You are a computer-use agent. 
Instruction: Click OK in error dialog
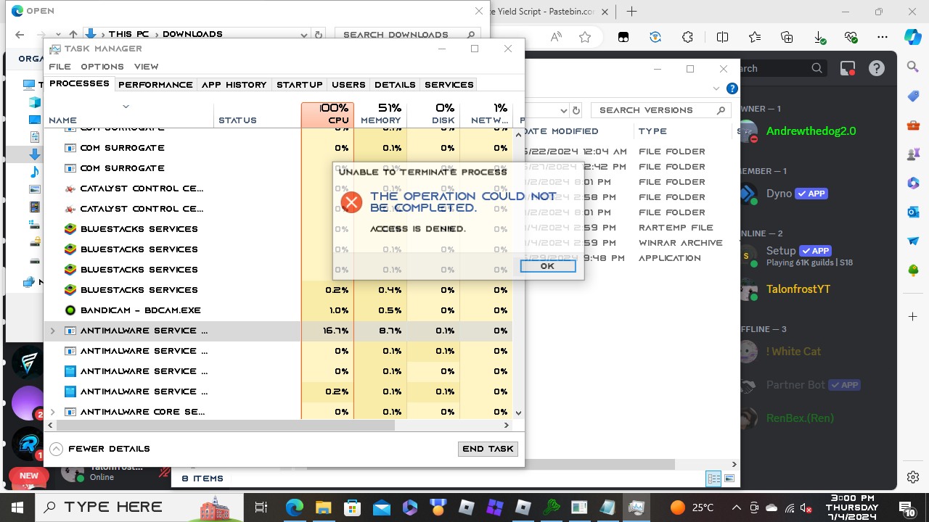(x=548, y=266)
